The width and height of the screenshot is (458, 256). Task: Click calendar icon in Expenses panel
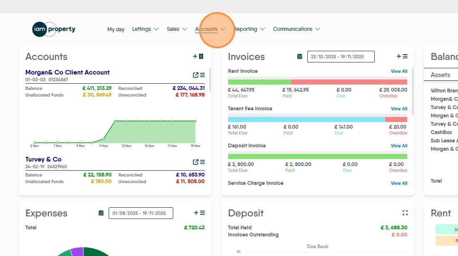pos(101,213)
